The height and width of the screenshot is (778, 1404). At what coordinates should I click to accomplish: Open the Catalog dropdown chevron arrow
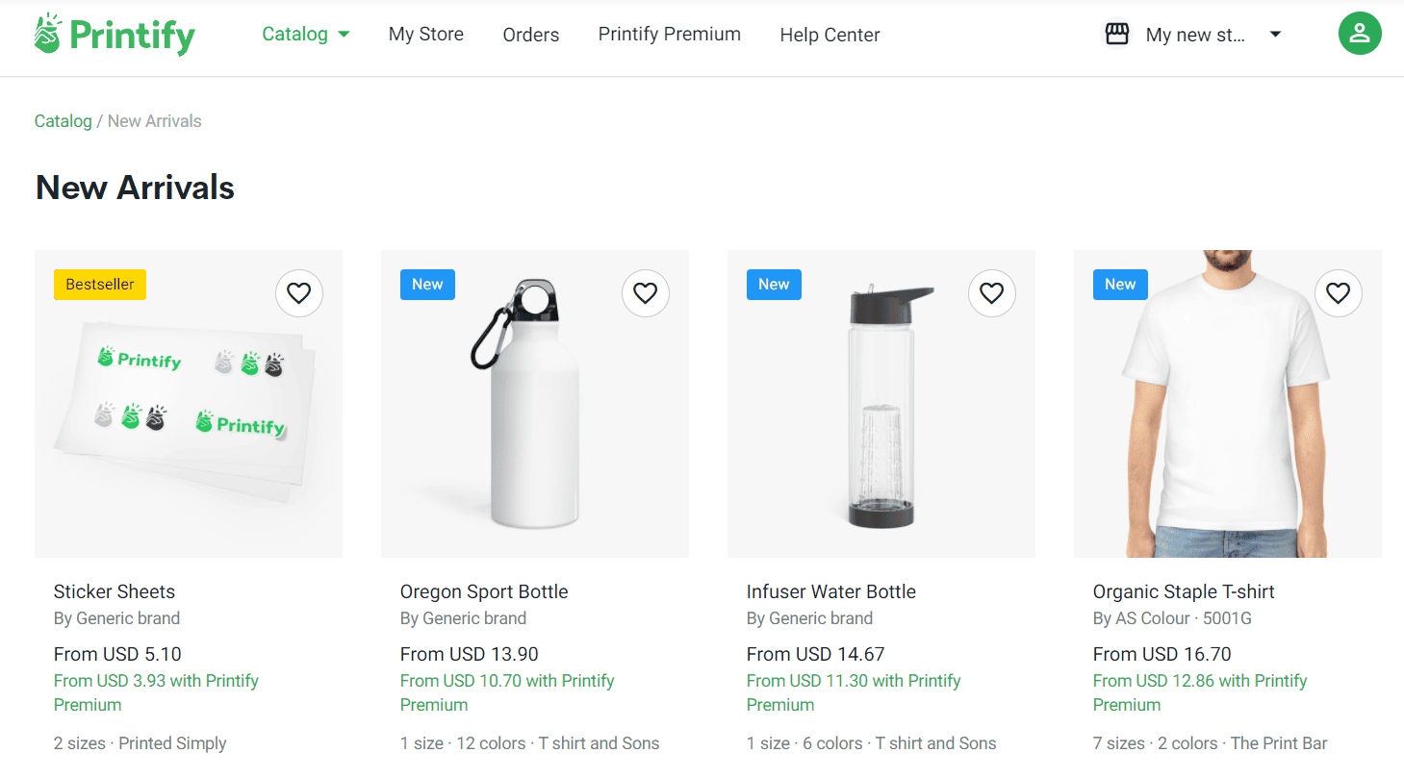click(x=342, y=35)
